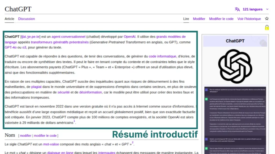Image resolution: width=275 pixels, height=154 pixels.
Task: Follow the dialogue en ligne link
Action: tap(60, 153)
